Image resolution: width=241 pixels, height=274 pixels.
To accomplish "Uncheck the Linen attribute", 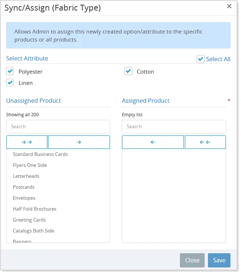I will [x=10, y=82].
